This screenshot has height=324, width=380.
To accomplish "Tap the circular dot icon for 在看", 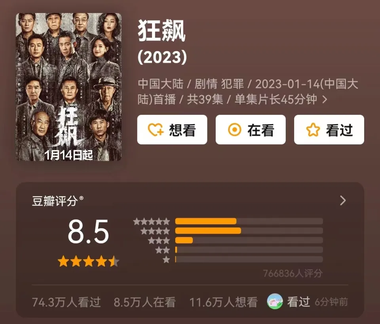I will (234, 130).
